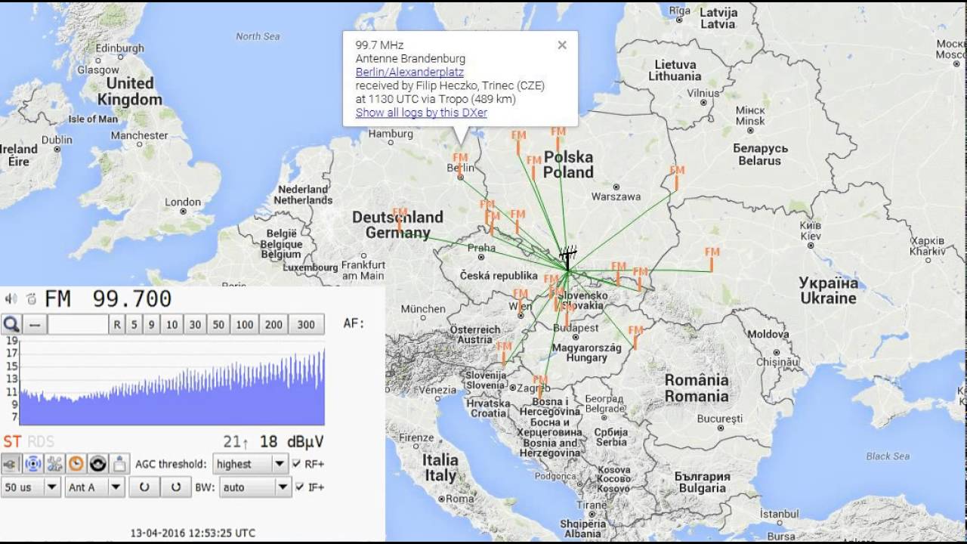Screen dimensions: 967x544
Task: Click the 18 dBµV signal reading
Action: [x=292, y=442]
